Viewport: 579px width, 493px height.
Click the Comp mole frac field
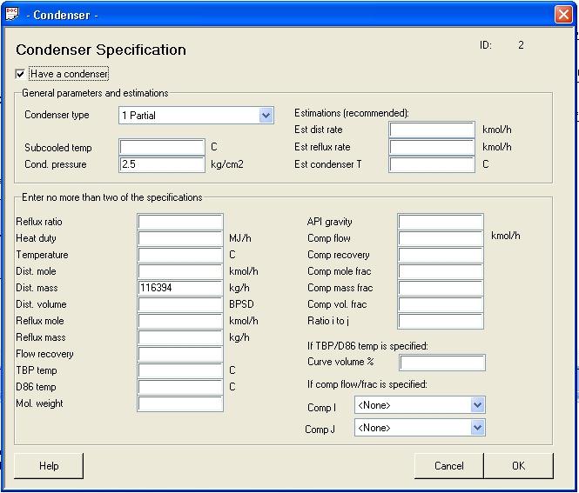tap(441, 271)
